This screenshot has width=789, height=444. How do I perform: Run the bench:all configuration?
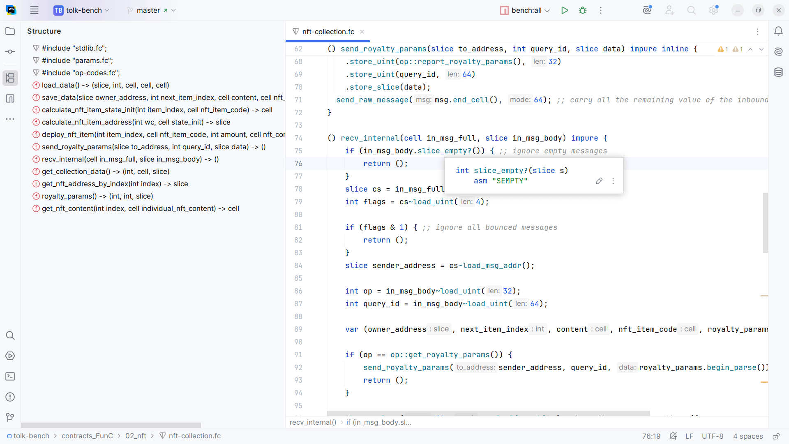565,10
